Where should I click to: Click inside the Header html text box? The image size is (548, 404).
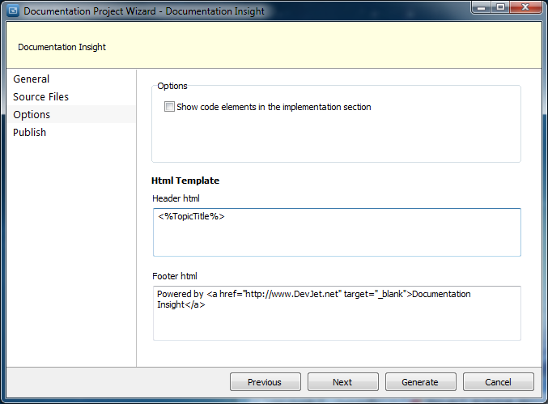(x=337, y=232)
